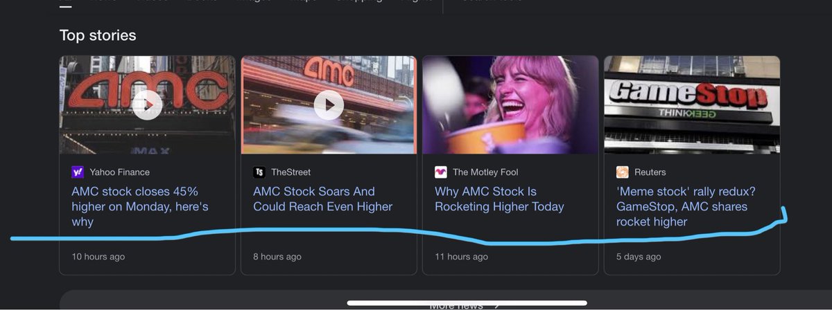Click 'The Motley Fool' source name
This screenshot has height=310, width=832.
(x=485, y=172)
